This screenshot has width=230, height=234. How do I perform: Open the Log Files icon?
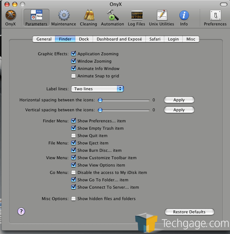(137, 15)
